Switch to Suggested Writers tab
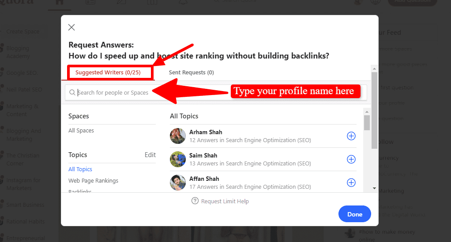This screenshot has width=451, height=242. pos(108,72)
